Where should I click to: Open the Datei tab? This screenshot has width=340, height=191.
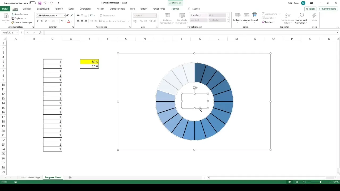[5, 9]
